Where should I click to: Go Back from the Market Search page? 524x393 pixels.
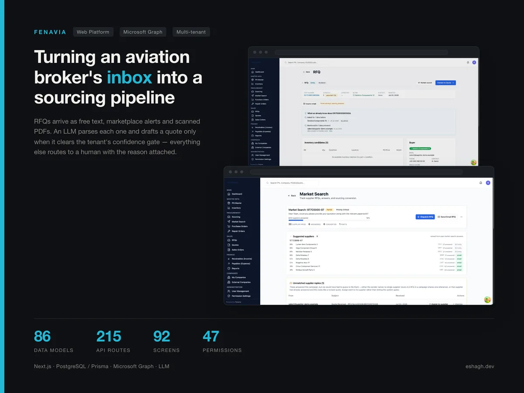tap(292, 196)
